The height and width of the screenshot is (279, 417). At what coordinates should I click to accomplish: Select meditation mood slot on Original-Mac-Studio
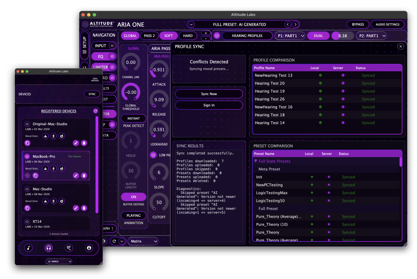(46, 136)
